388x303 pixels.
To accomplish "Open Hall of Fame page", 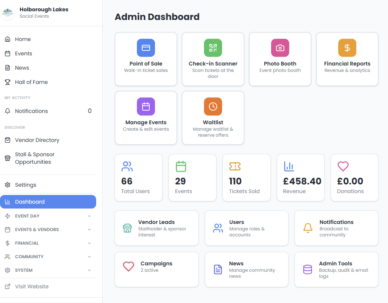I will (x=48, y=82).
